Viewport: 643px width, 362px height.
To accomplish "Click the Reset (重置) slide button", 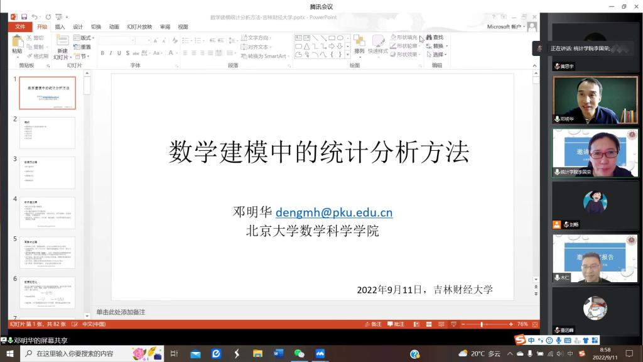I will [x=82, y=47].
